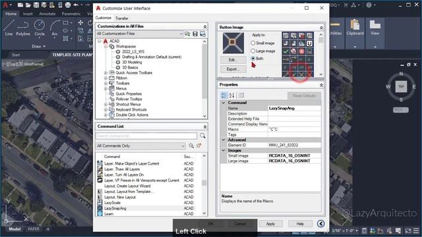The width and height of the screenshot is (422, 237).
Task: Expand the Quick Access Toolbars node
Action: [x=105, y=73]
